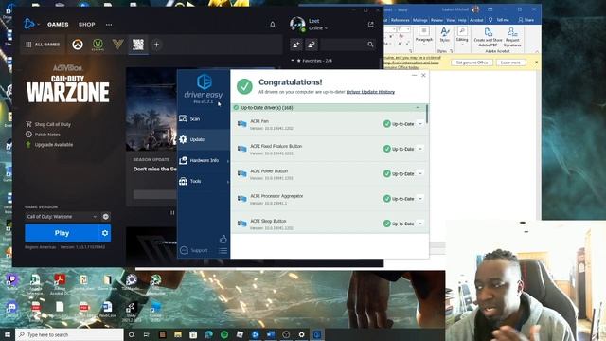Open the Battle.net logo menu
The width and height of the screenshot is (606, 341).
[x=29, y=24]
